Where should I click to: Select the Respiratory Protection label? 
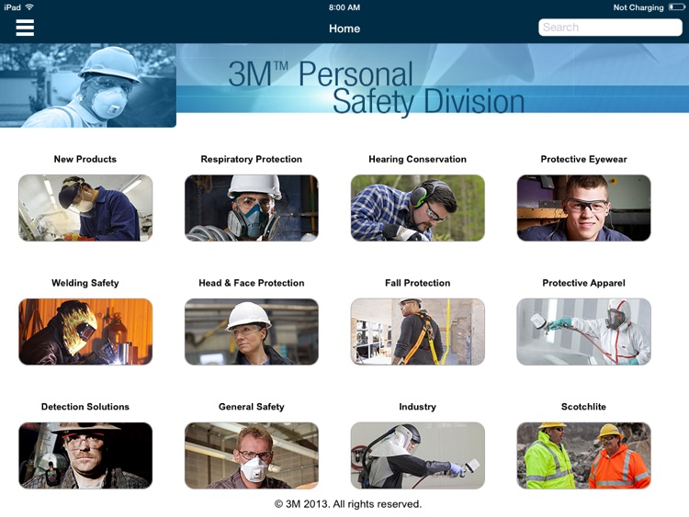252,159
